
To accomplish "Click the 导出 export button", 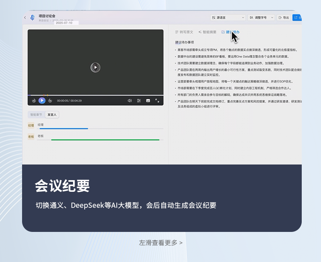I will coord(284,18).
